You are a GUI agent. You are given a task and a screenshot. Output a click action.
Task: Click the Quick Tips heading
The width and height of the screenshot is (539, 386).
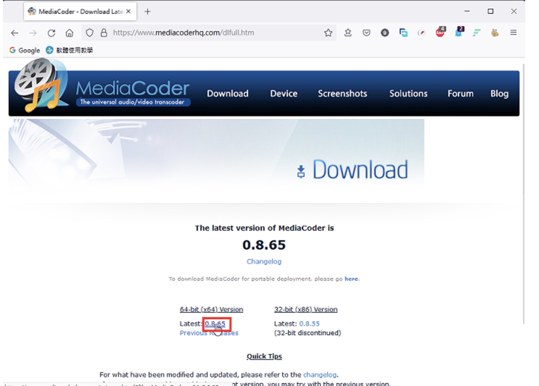point(264,356)
